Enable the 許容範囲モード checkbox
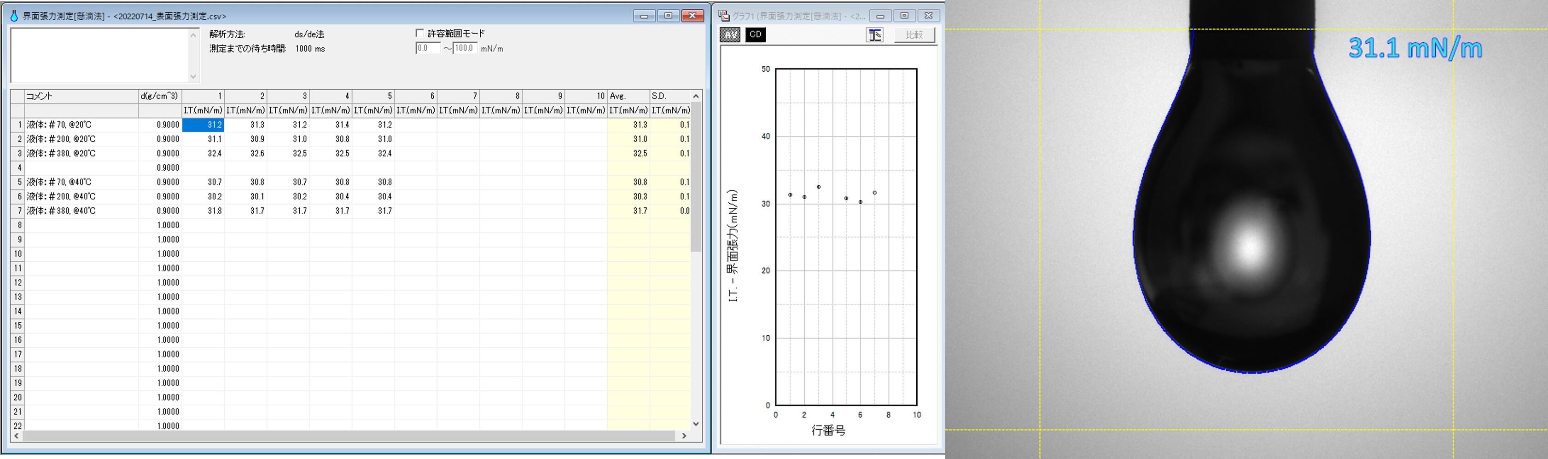The image size is (1548, 459). tap(419, 34)
